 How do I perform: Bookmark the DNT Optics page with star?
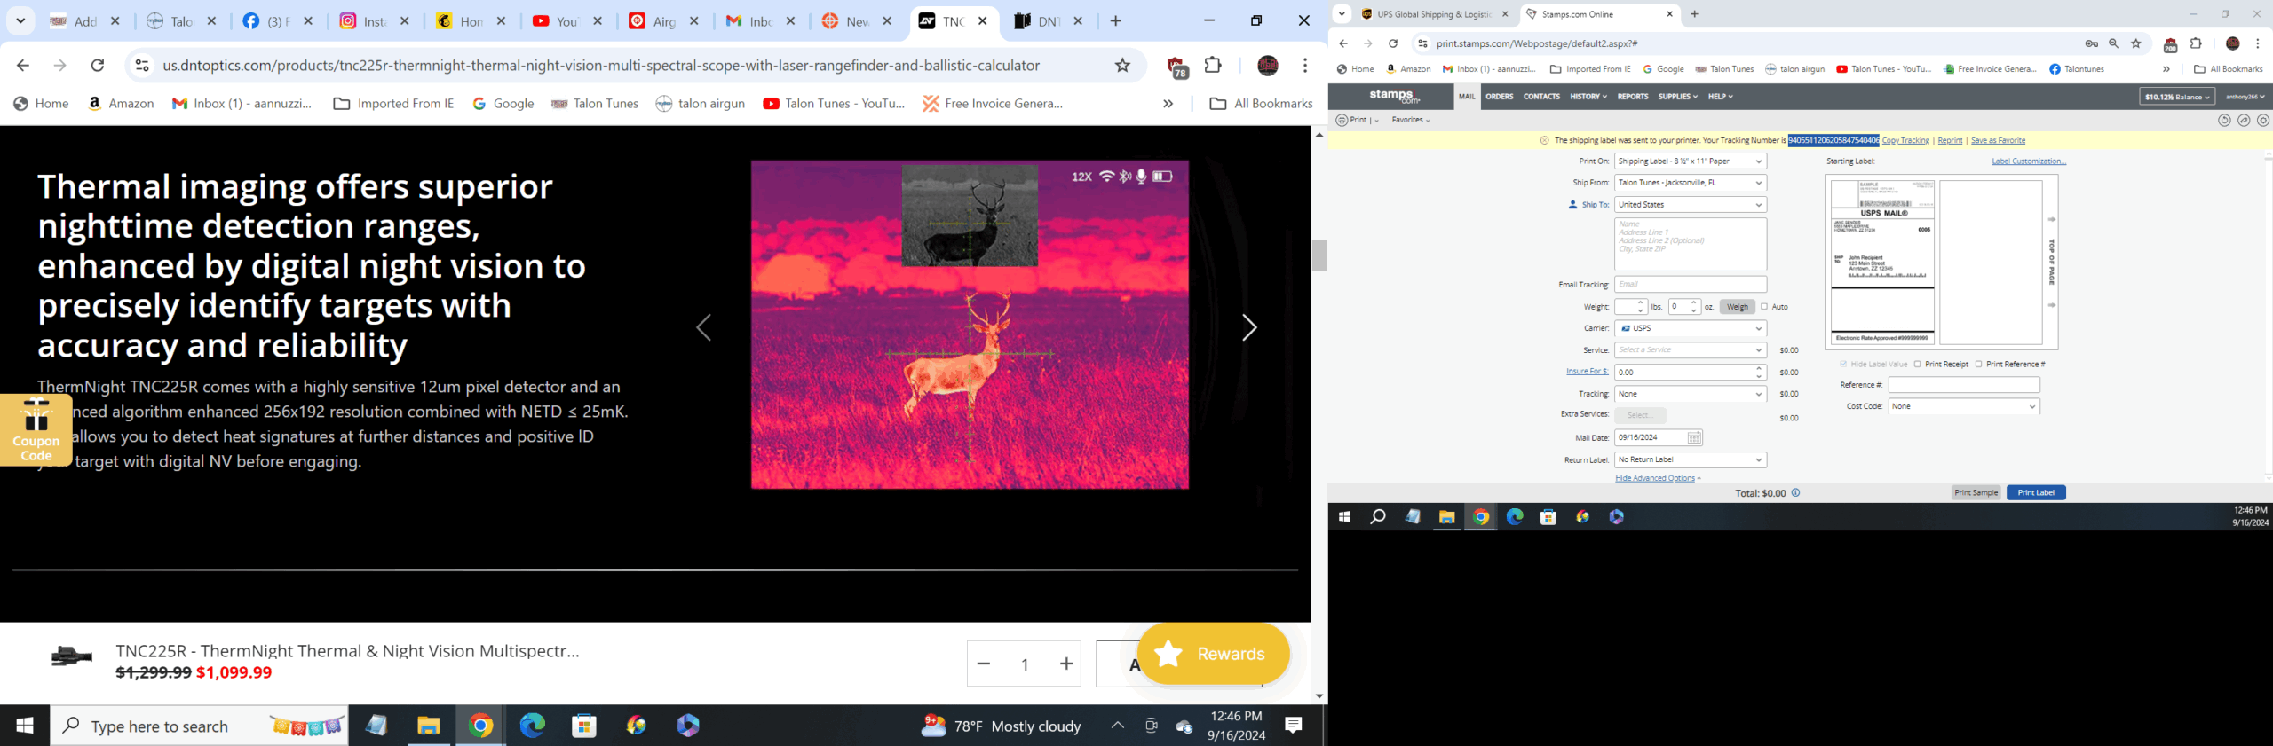[x=1122, y=66]
